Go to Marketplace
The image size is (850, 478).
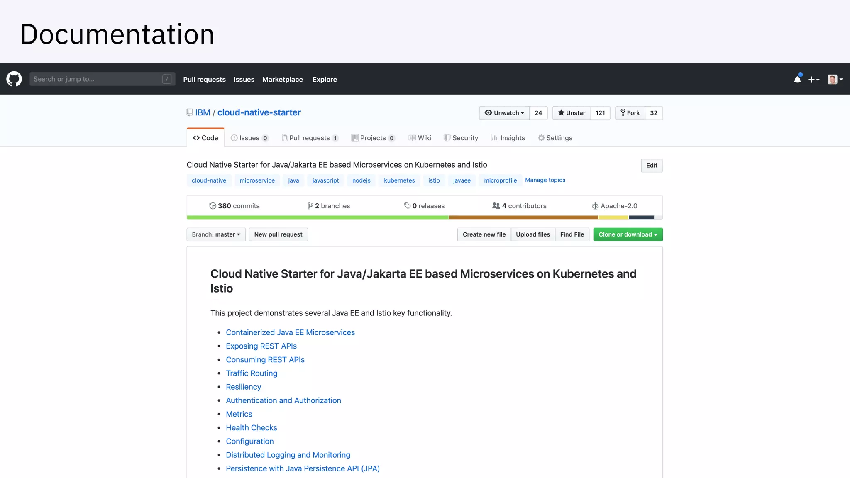(282, 79)
